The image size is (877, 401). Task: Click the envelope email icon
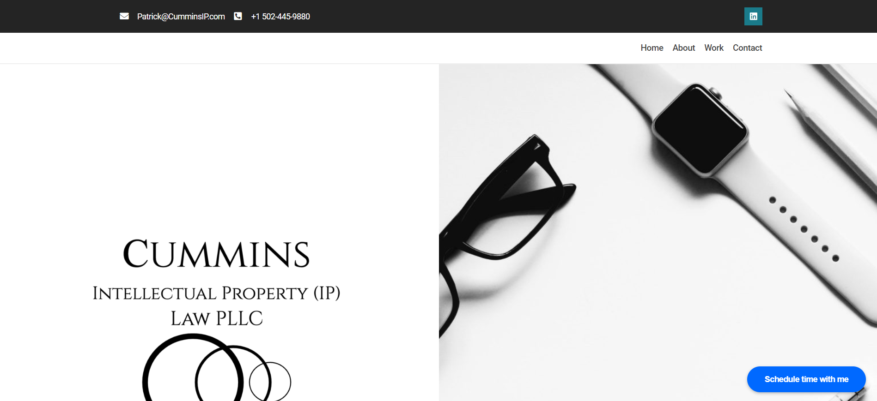pos(124,16)
